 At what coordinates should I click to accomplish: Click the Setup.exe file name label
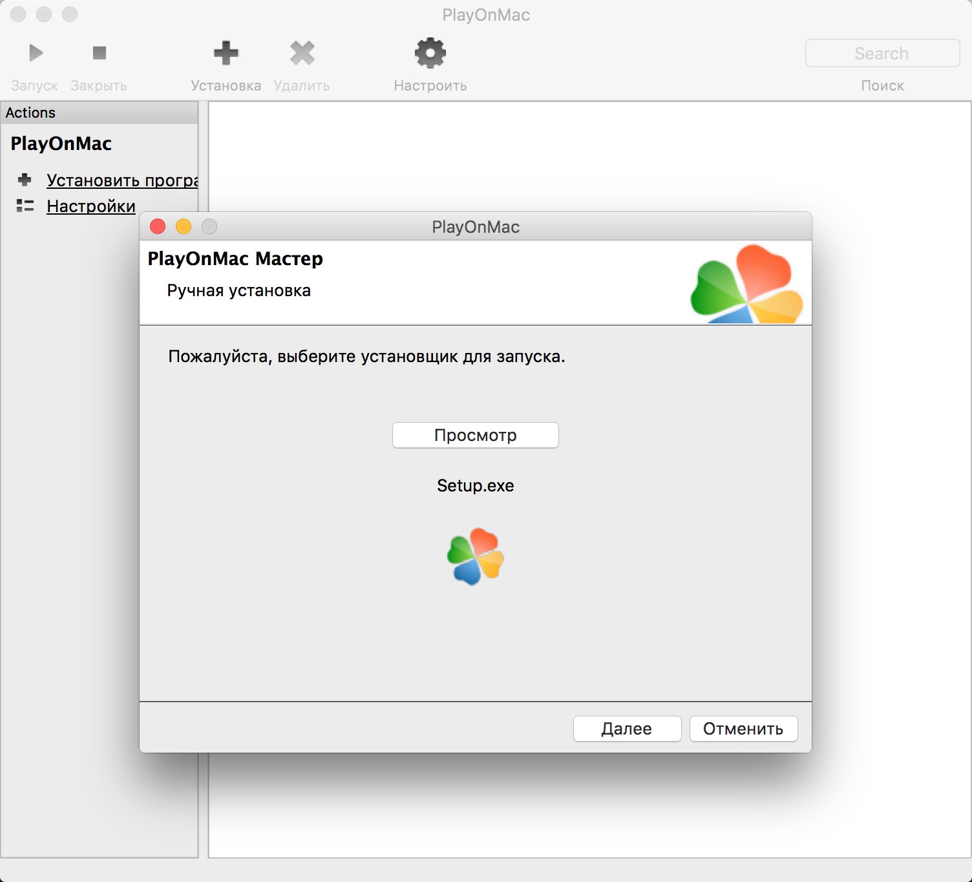point(476,486)
